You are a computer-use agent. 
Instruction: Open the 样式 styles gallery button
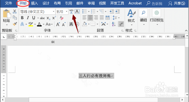(131, 18)
